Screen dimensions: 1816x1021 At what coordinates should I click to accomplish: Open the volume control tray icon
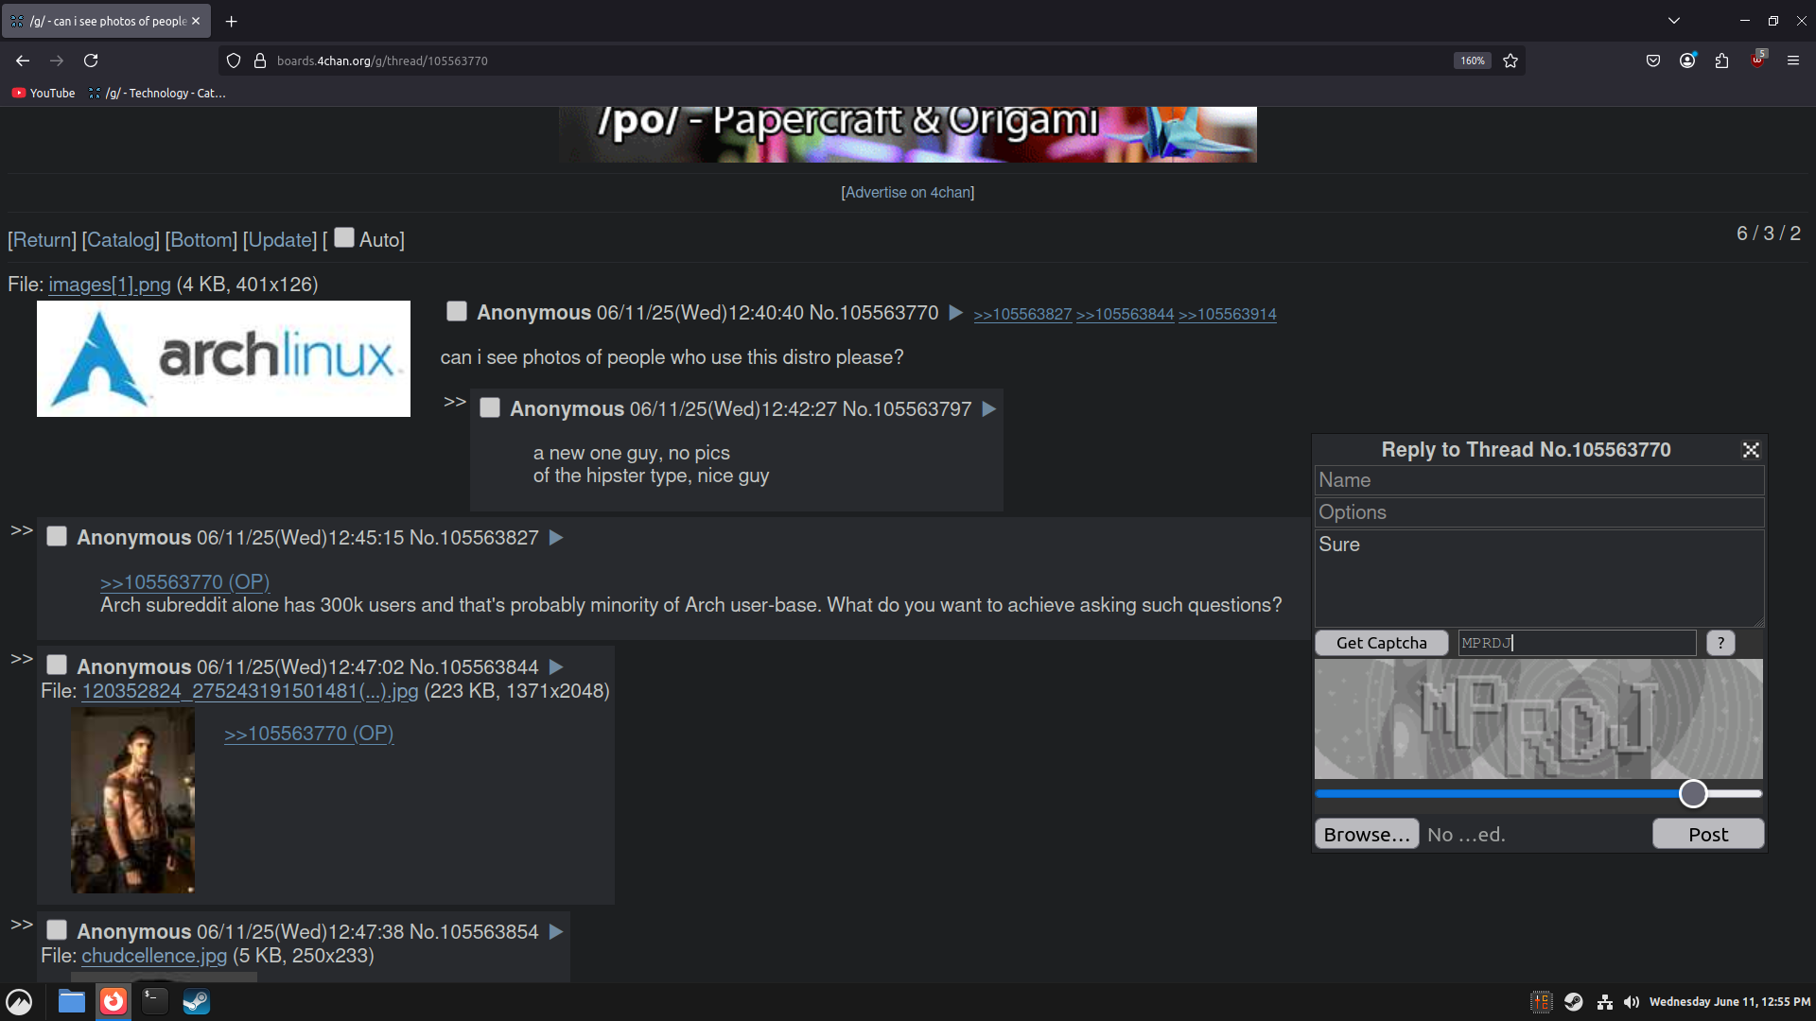coord(1632,1002)
